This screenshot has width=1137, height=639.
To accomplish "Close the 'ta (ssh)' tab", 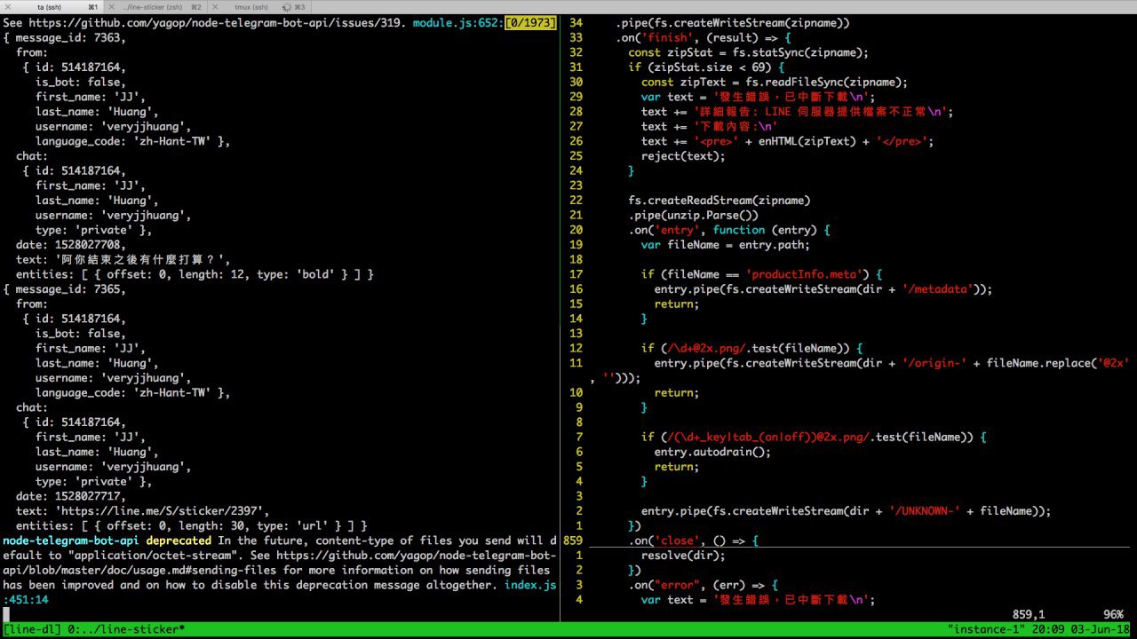I will coord(6,7).
